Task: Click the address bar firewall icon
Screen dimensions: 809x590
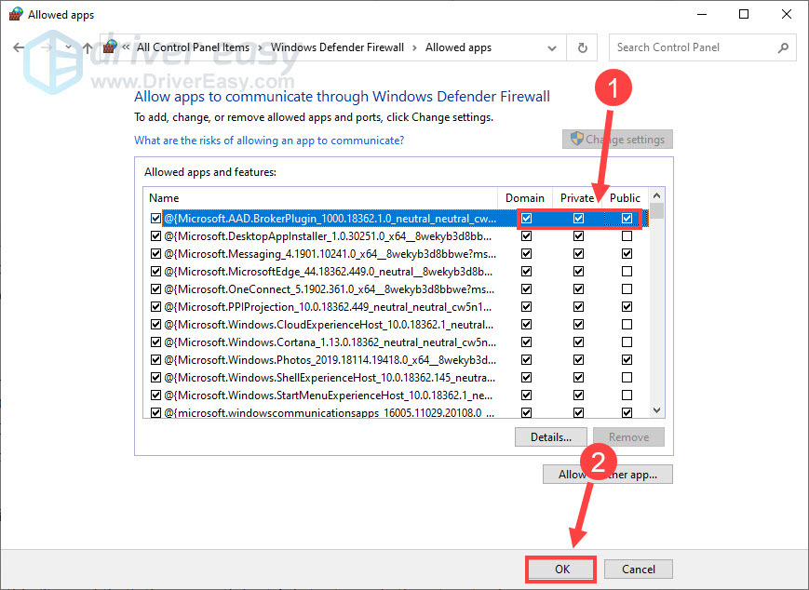Action: [x=110, y=47]
